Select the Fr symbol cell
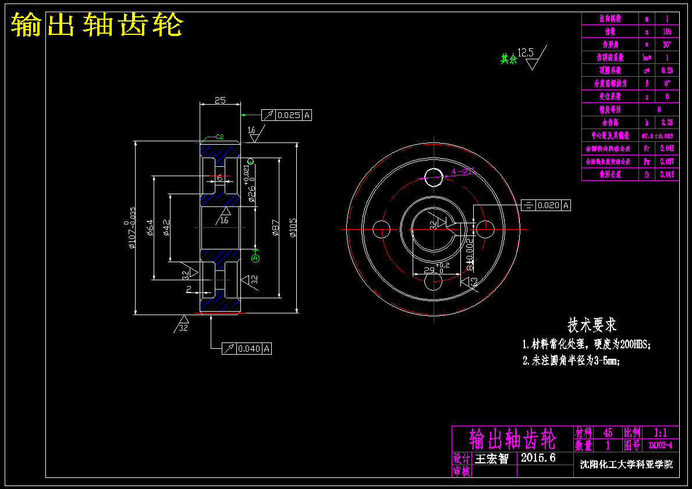The width and height of the screenshot is (692, 489). click(647, 149)
